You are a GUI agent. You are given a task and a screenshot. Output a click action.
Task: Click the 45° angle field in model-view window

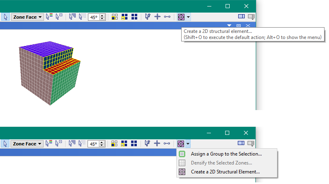[94, 17]
